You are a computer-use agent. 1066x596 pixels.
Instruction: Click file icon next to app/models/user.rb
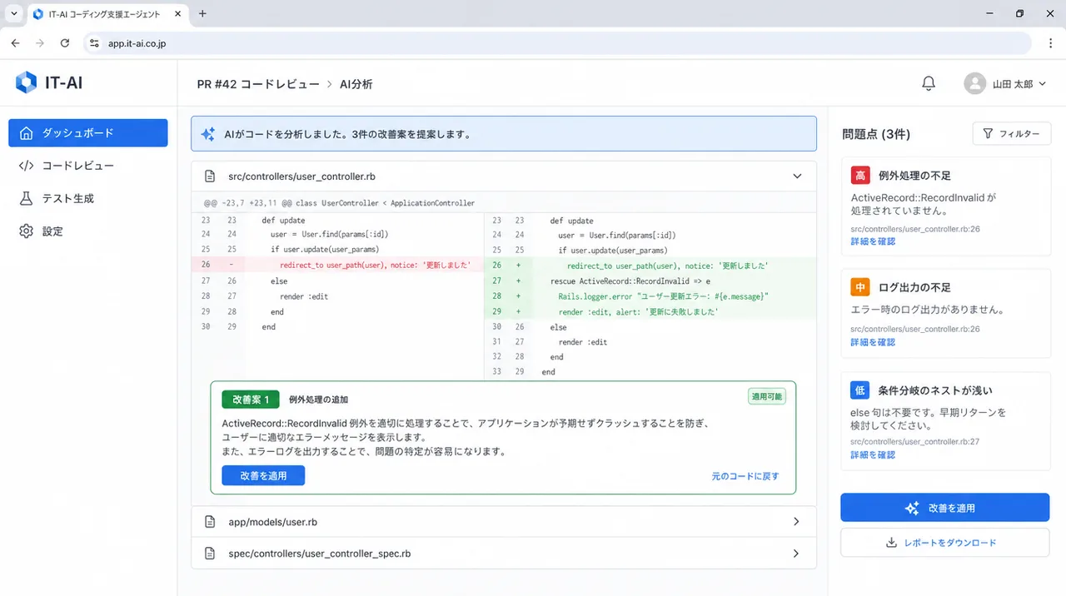211,522
